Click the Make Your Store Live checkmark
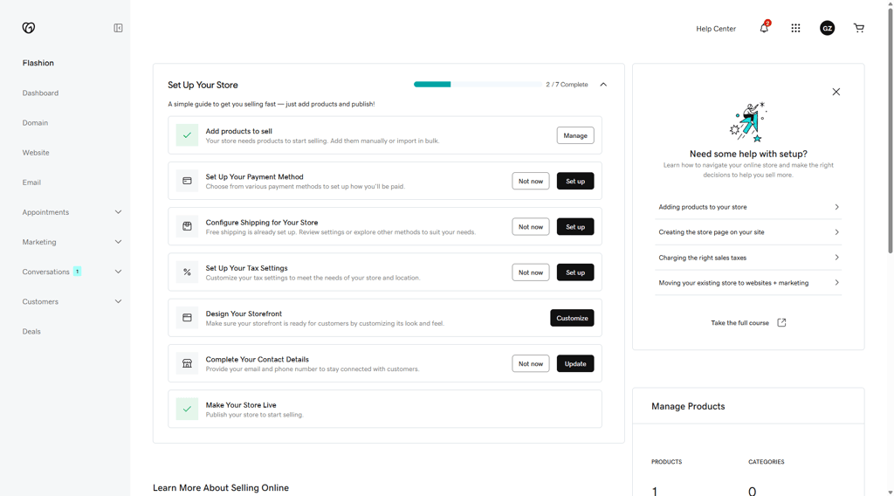Screen dimensions: 894x496 (187, 409)
